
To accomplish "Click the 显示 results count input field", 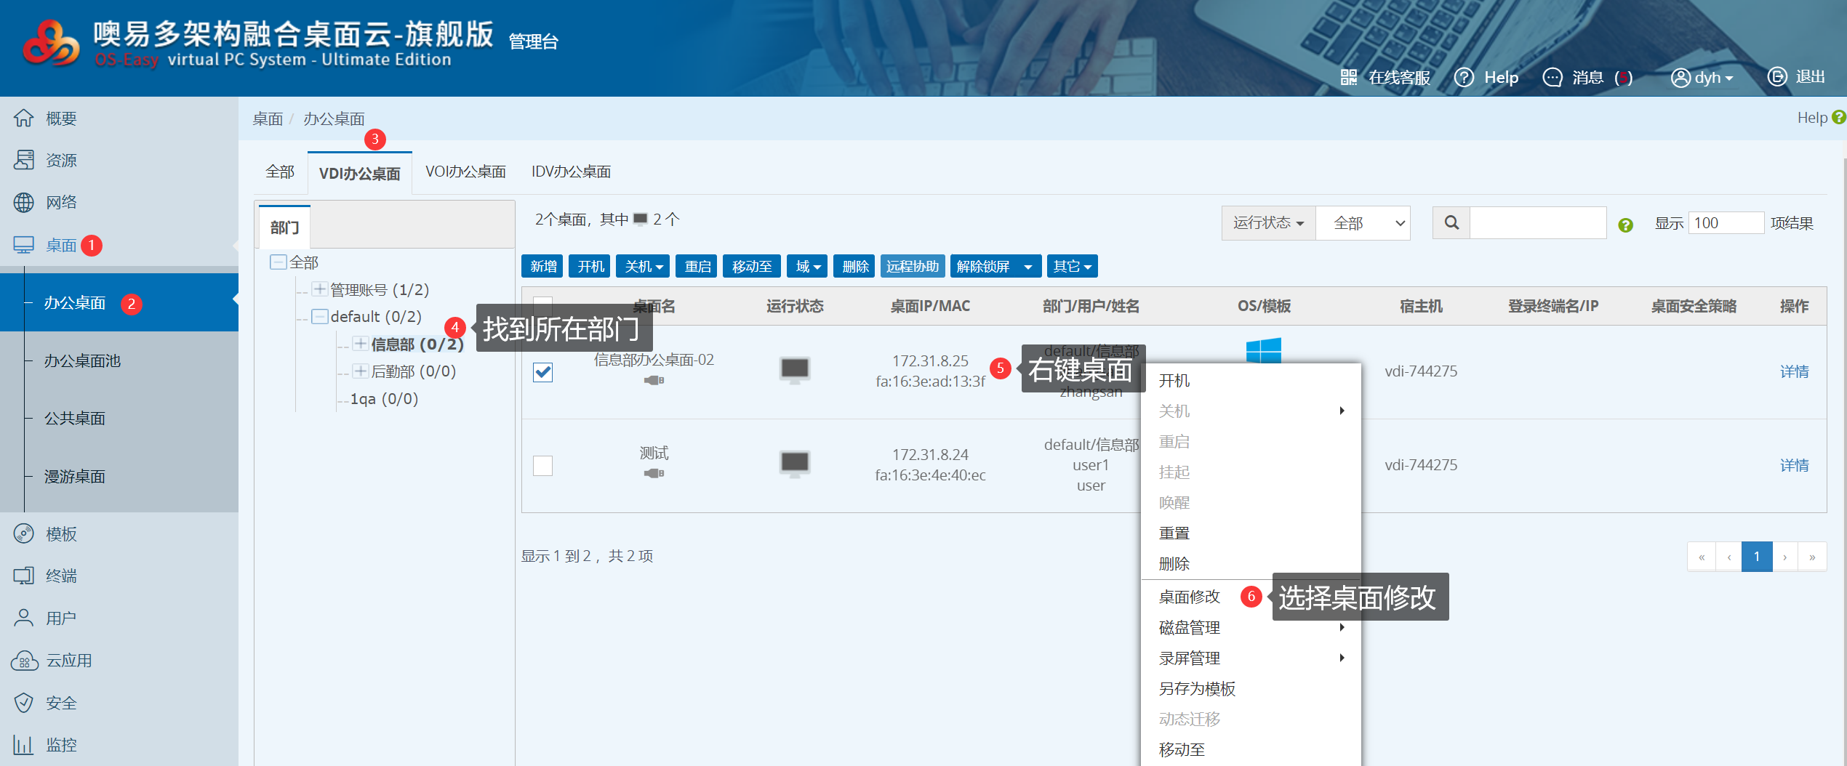I will 1725,223.
